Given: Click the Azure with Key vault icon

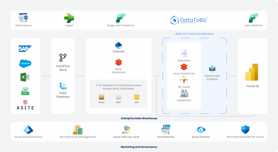Looking at the screenshot, I should (126, 130).
